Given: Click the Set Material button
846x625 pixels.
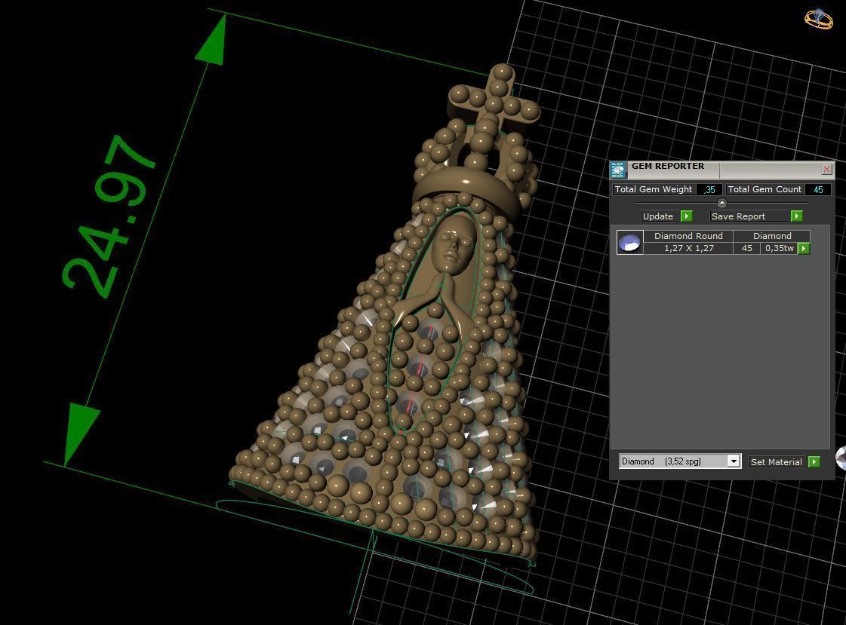Looking at the screenshot, I should coord(777,461).
